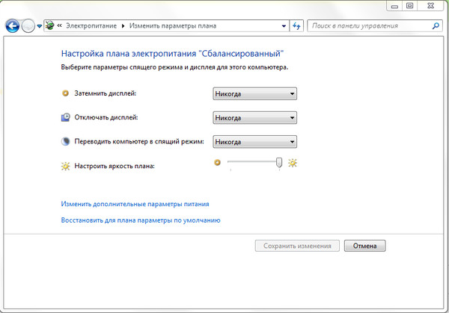Viewport: 449px width, 313px height.
Task: Open the Электропитание breadcrumb
Action: 91,26
